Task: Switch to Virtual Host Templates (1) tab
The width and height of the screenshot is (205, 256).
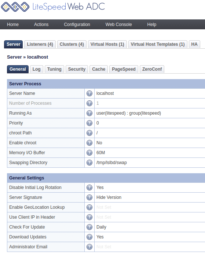Action: 158,44
